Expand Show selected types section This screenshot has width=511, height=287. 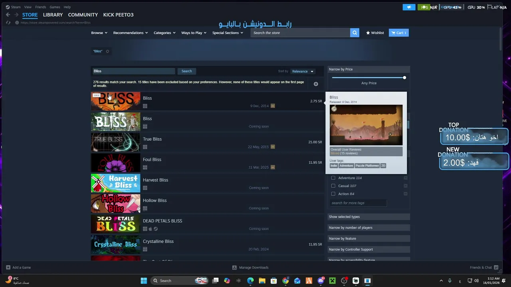click(x=369, y=217)
